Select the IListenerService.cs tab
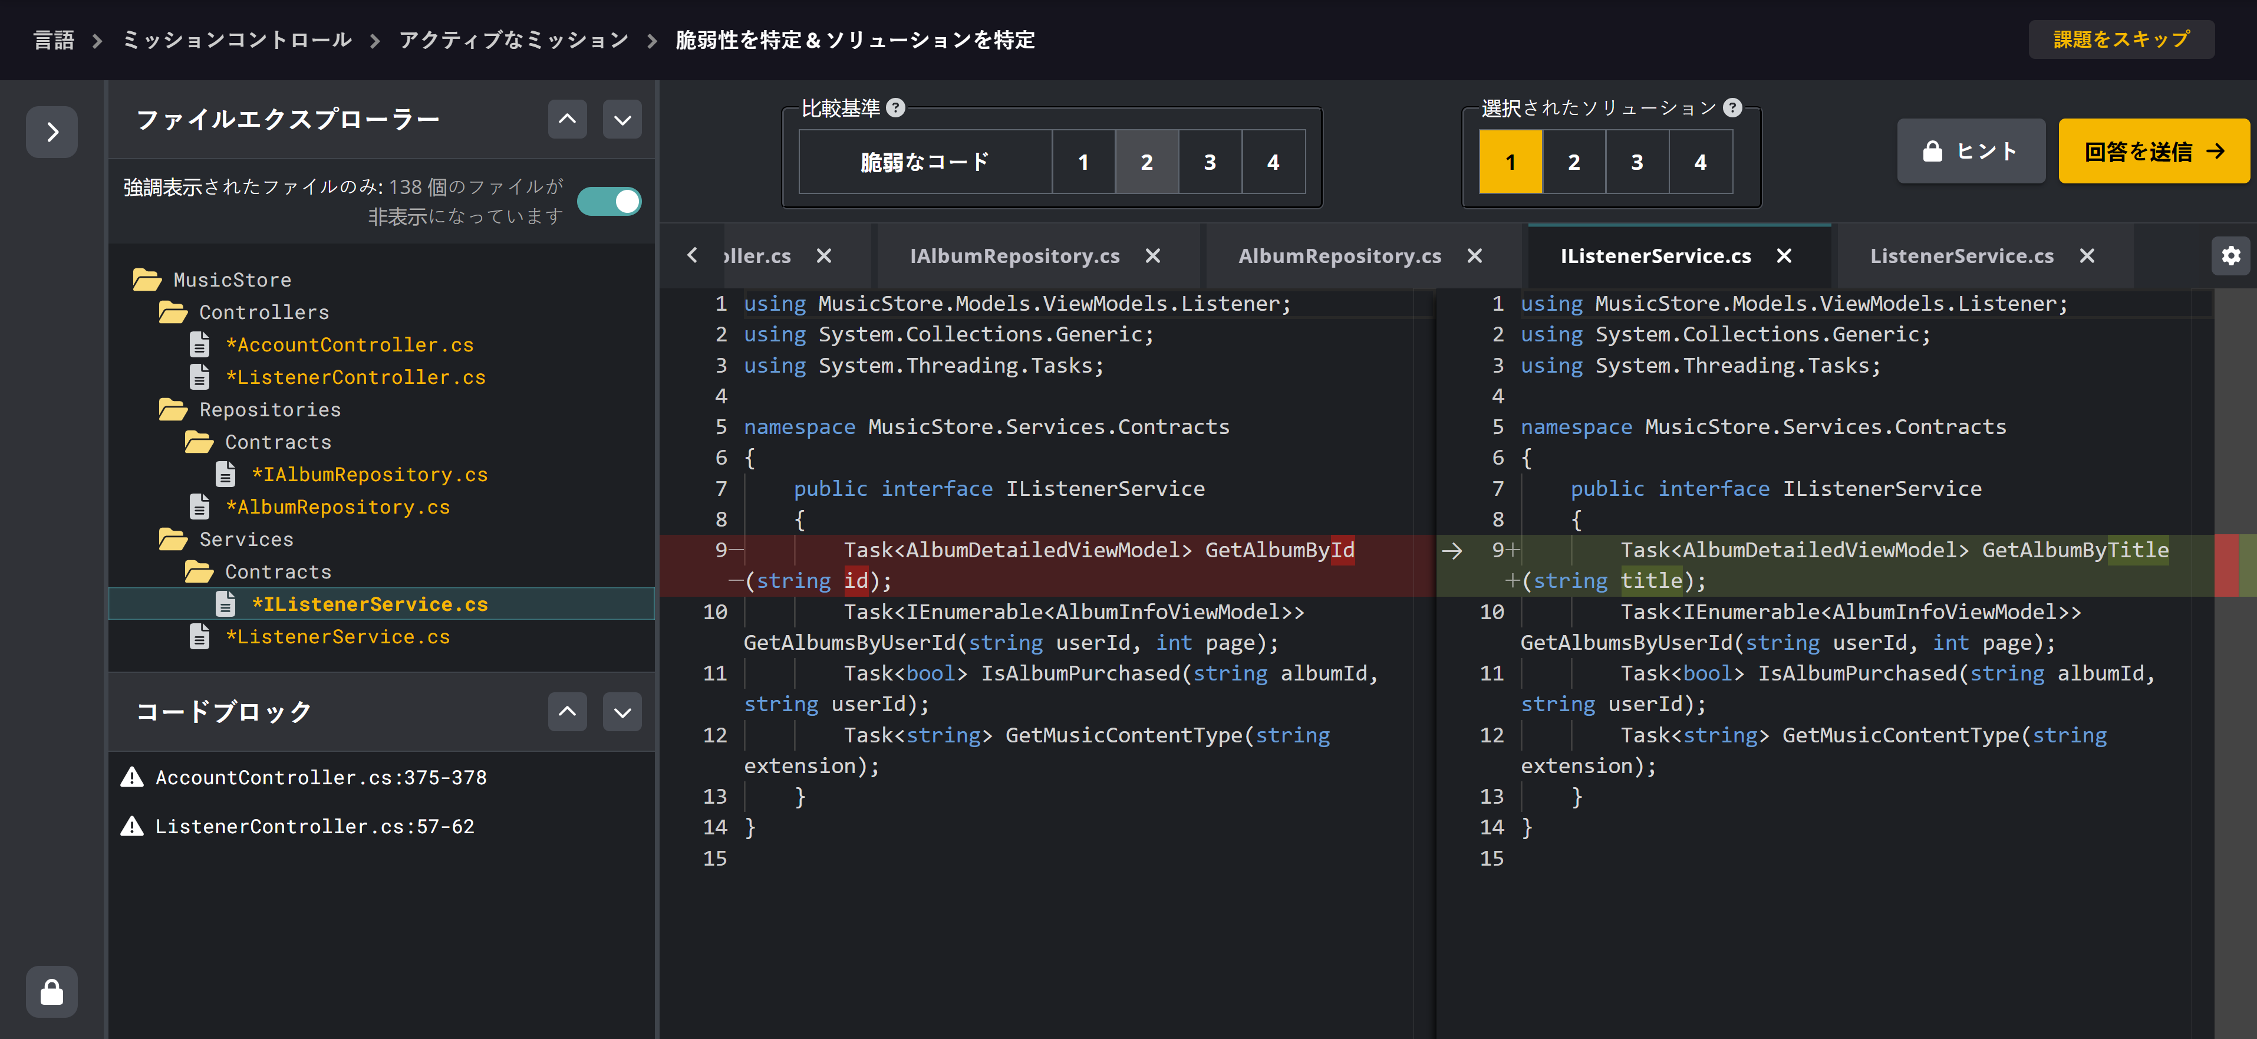This screenshot has height=1039, width=2257. [1656, 256]
